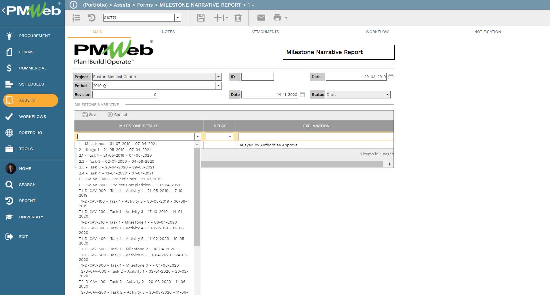Select the Assets module in sidebar
This screenshot has height=295, width=550.
tap(30, 100)
